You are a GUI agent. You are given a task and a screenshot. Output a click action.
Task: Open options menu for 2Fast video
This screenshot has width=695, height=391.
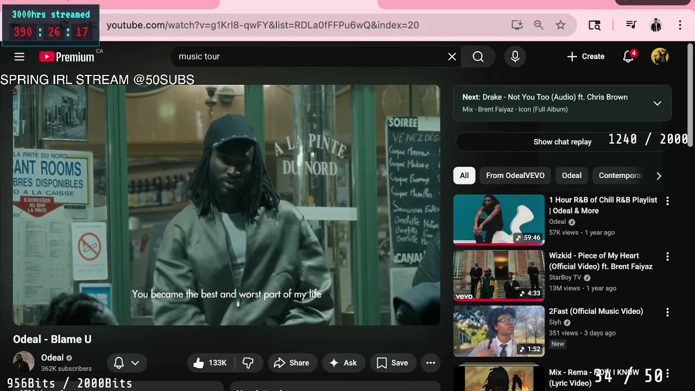667,312
